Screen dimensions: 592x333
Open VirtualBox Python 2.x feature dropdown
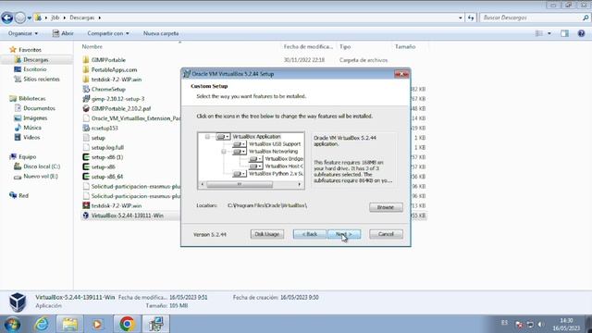(239, 174)
